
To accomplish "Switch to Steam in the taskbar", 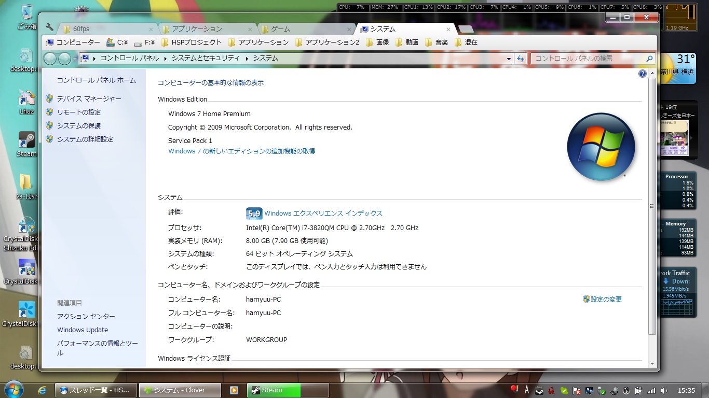I will coord(288,390).
